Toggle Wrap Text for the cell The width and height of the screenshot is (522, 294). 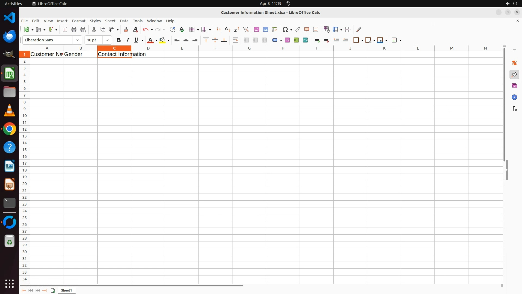235,40
